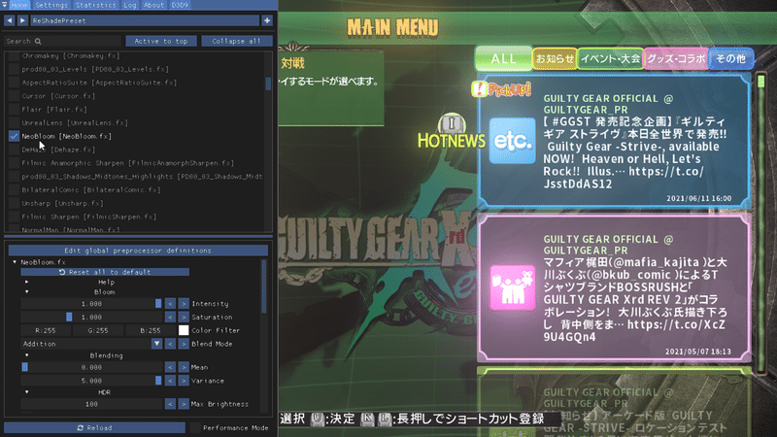Viewport: 777px width, 437px height.
Task: Decrease Max Brightness with its left arrow
Action: point(170,404)
